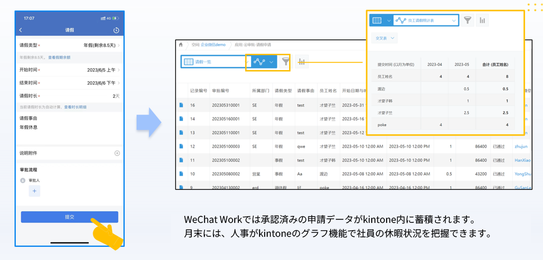The width and height of the screenshot is (543, 260).
Task: Open the 结束时间 picker showing 2023/6/6 下午
Action: click(70, 83)
